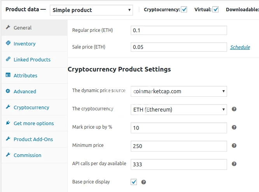Click the Attributes list icon
This screenshot has width=259, height=192.
(x=8, y=75)
